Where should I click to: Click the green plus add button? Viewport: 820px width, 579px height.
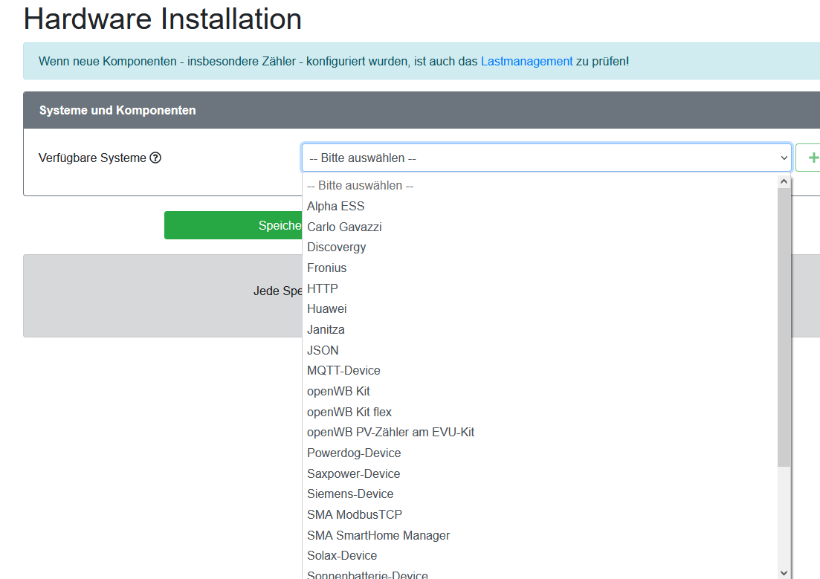pyautogui.click(x=810, y=158)
